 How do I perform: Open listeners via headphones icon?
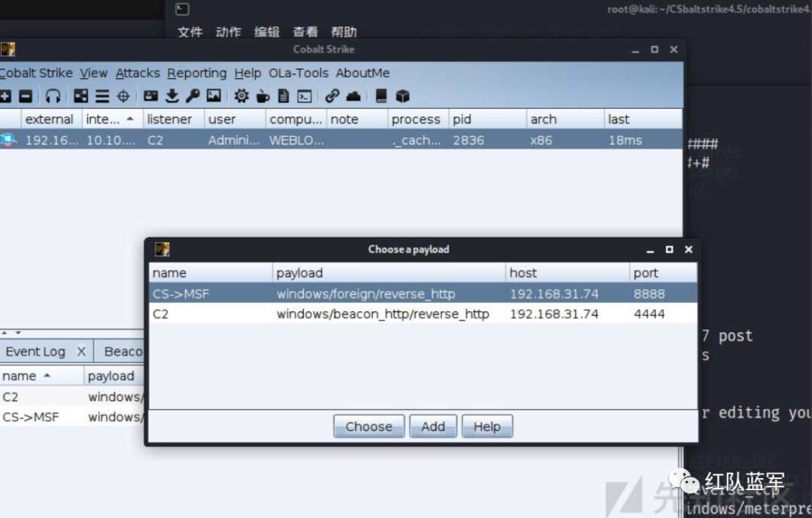[x=53, y=95]
